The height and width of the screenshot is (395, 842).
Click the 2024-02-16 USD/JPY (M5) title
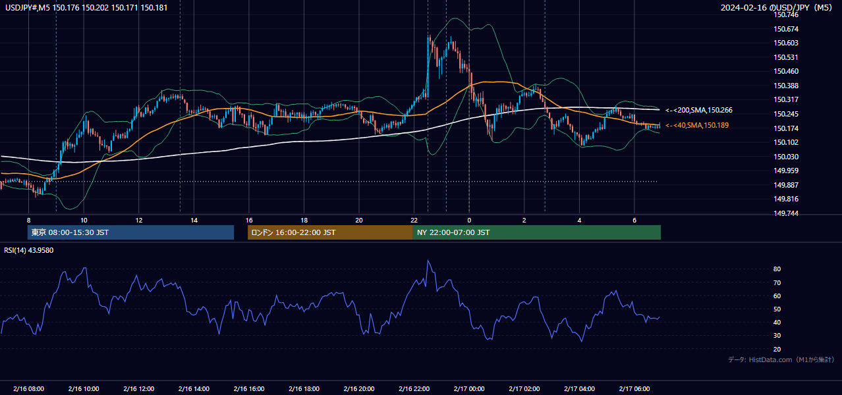(x=777, y=8)
